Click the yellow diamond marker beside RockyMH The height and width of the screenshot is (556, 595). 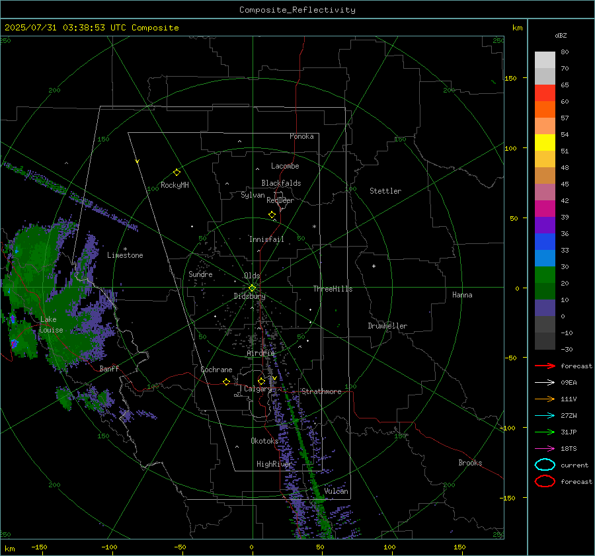(x=177, y=173)
